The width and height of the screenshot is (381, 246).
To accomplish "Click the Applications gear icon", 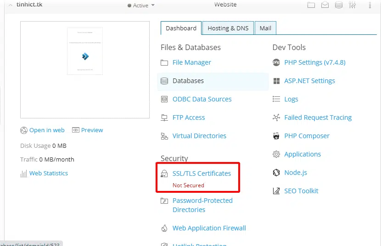I will pos(276,154).
